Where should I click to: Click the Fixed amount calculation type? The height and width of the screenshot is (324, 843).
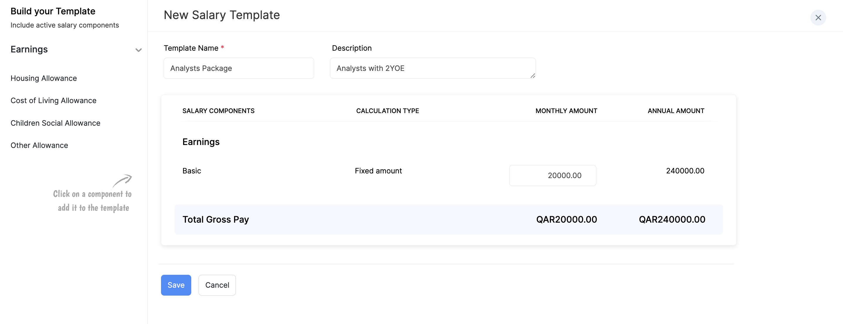tap(378, 170)
